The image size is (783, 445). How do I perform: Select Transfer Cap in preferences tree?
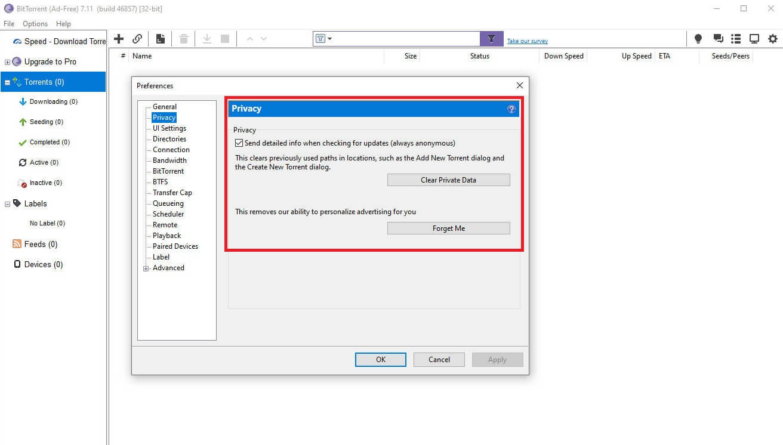pos(172,193)
